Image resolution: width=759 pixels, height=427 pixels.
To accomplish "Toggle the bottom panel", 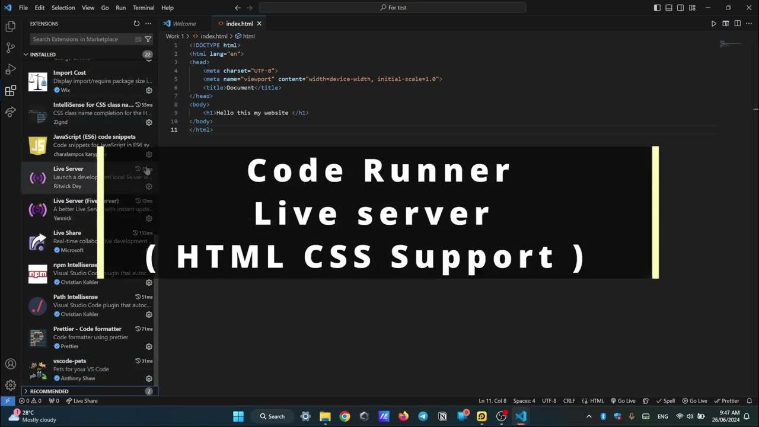I will click(669, 8).
